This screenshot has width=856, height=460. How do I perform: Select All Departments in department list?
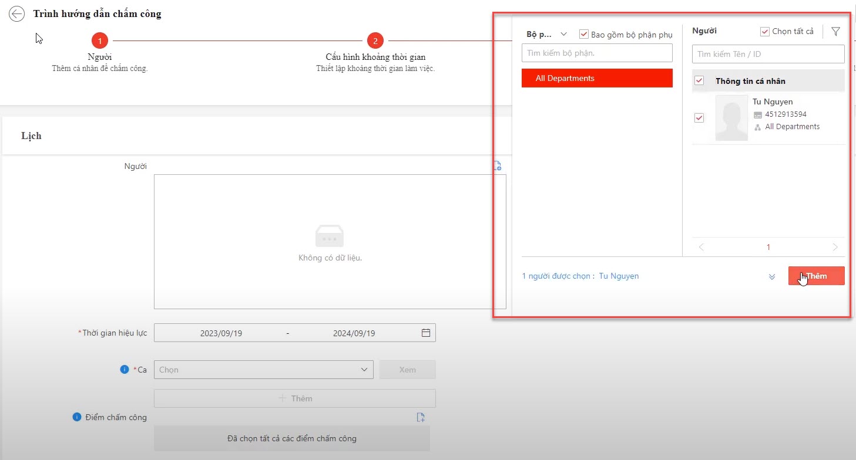[x=597, y=78]
